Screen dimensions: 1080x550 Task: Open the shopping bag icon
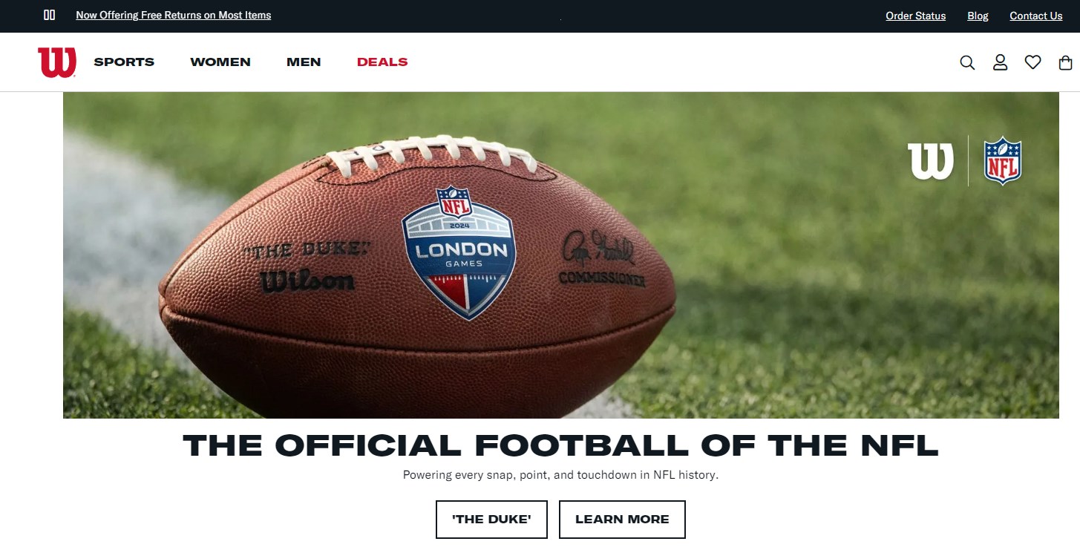(1065, 62)
